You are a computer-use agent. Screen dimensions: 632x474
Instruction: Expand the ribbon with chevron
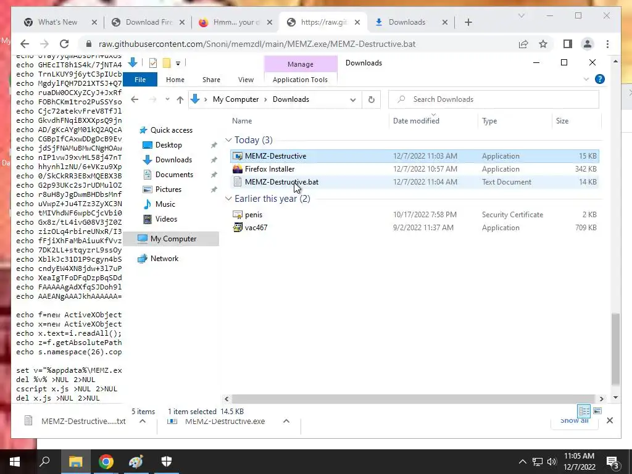pos(586,80)
